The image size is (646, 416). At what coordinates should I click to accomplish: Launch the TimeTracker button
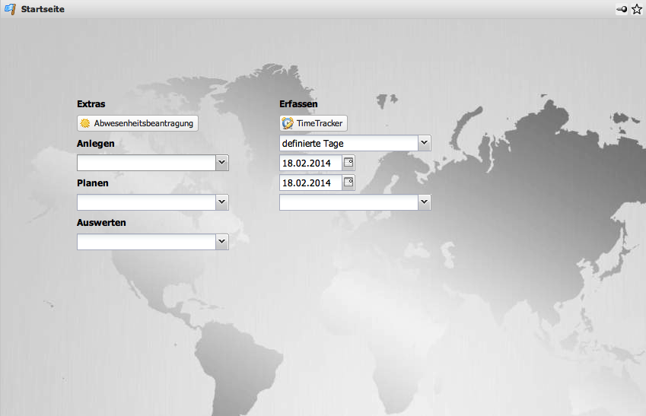pyautogui.click(x=313, y=123)
